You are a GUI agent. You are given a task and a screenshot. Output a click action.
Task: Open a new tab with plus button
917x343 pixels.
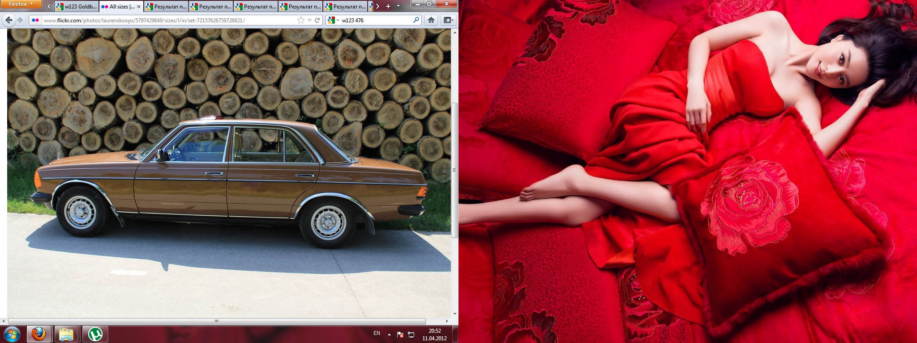388,6
